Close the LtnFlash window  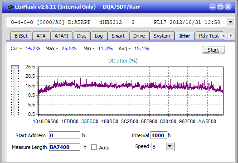click(x=228, y=7)
